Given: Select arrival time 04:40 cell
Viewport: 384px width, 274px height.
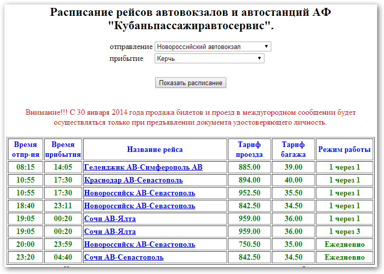Looking at the screenshot, I should 63,257.
